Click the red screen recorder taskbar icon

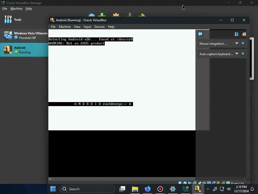coord(160,189)
